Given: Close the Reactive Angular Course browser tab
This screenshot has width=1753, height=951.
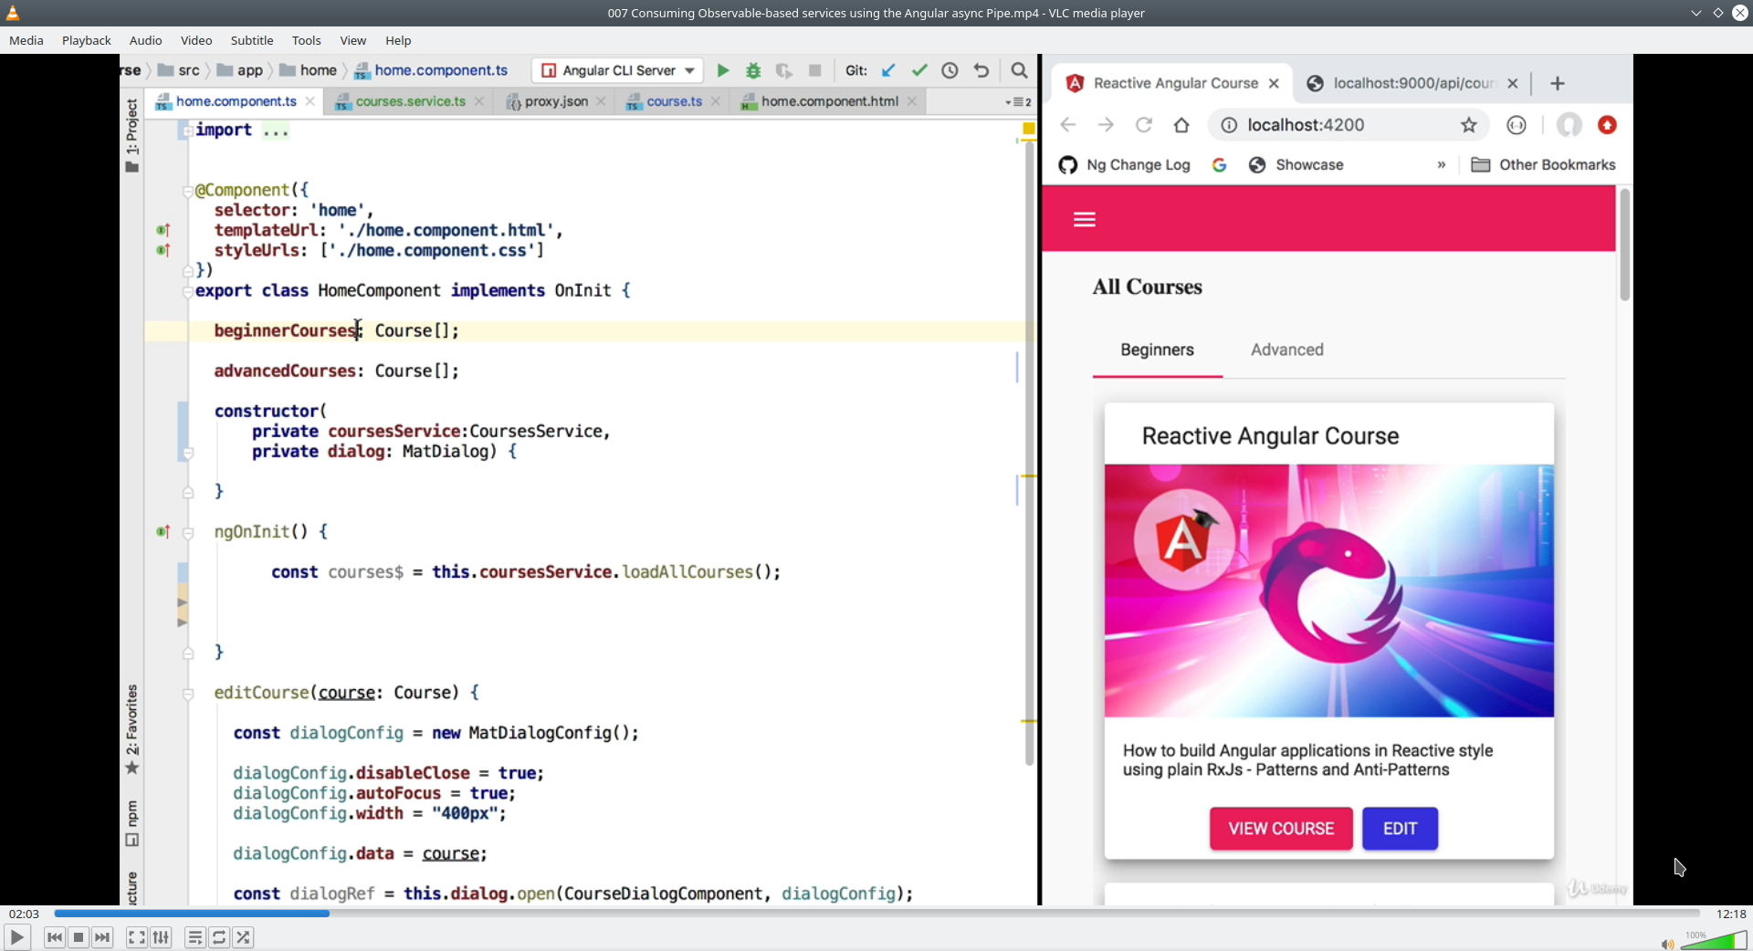Looking at the screenshot, I should click(x=1274, y=83).
